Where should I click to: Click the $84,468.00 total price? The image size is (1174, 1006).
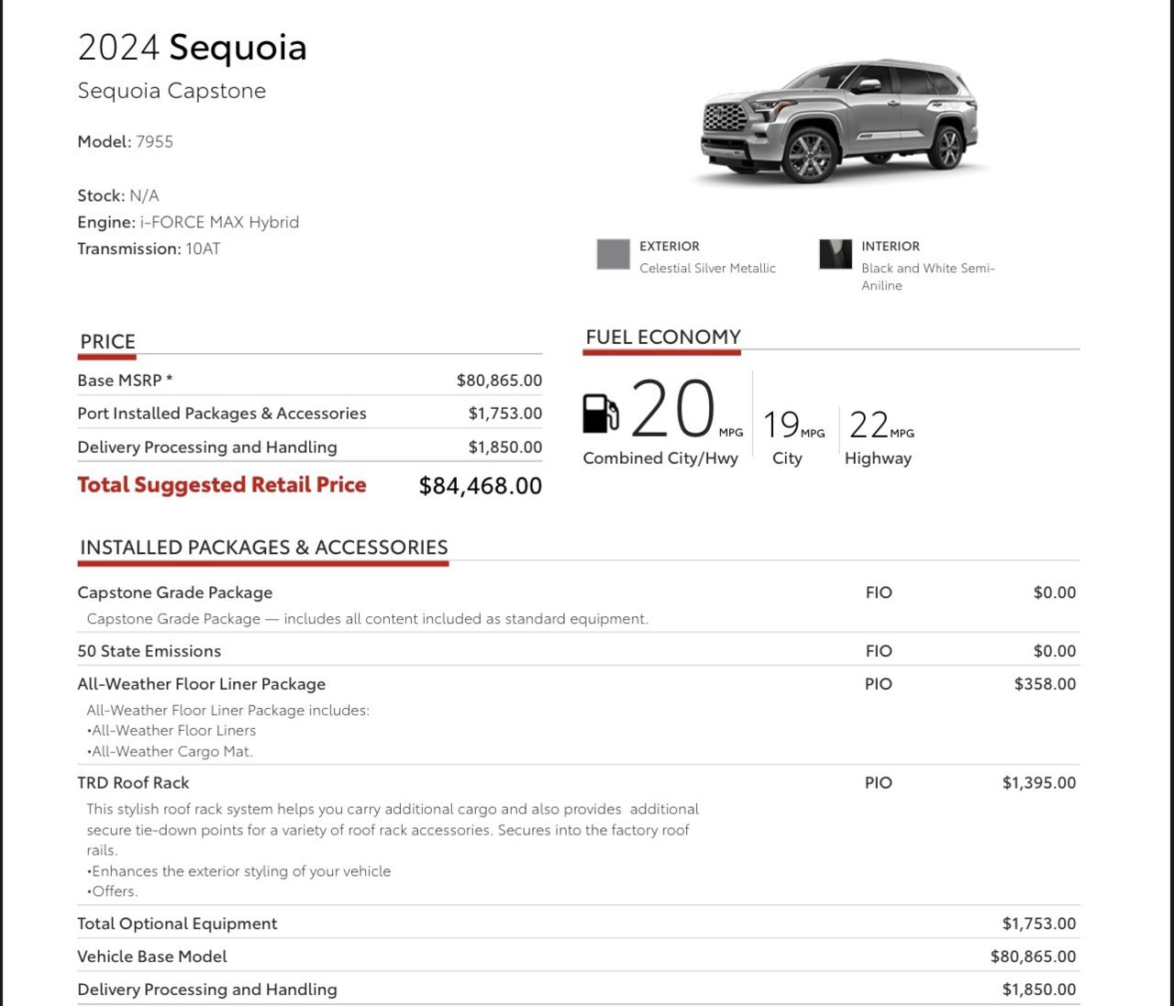tap(481, 486)
